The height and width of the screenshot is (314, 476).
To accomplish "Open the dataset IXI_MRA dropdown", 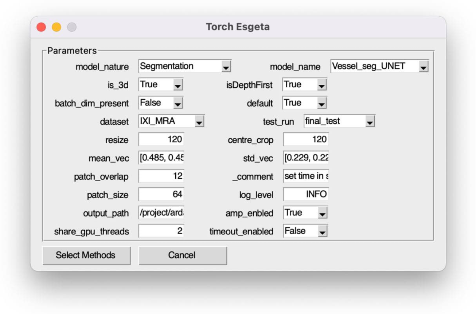I will click(x=171, y=121).
